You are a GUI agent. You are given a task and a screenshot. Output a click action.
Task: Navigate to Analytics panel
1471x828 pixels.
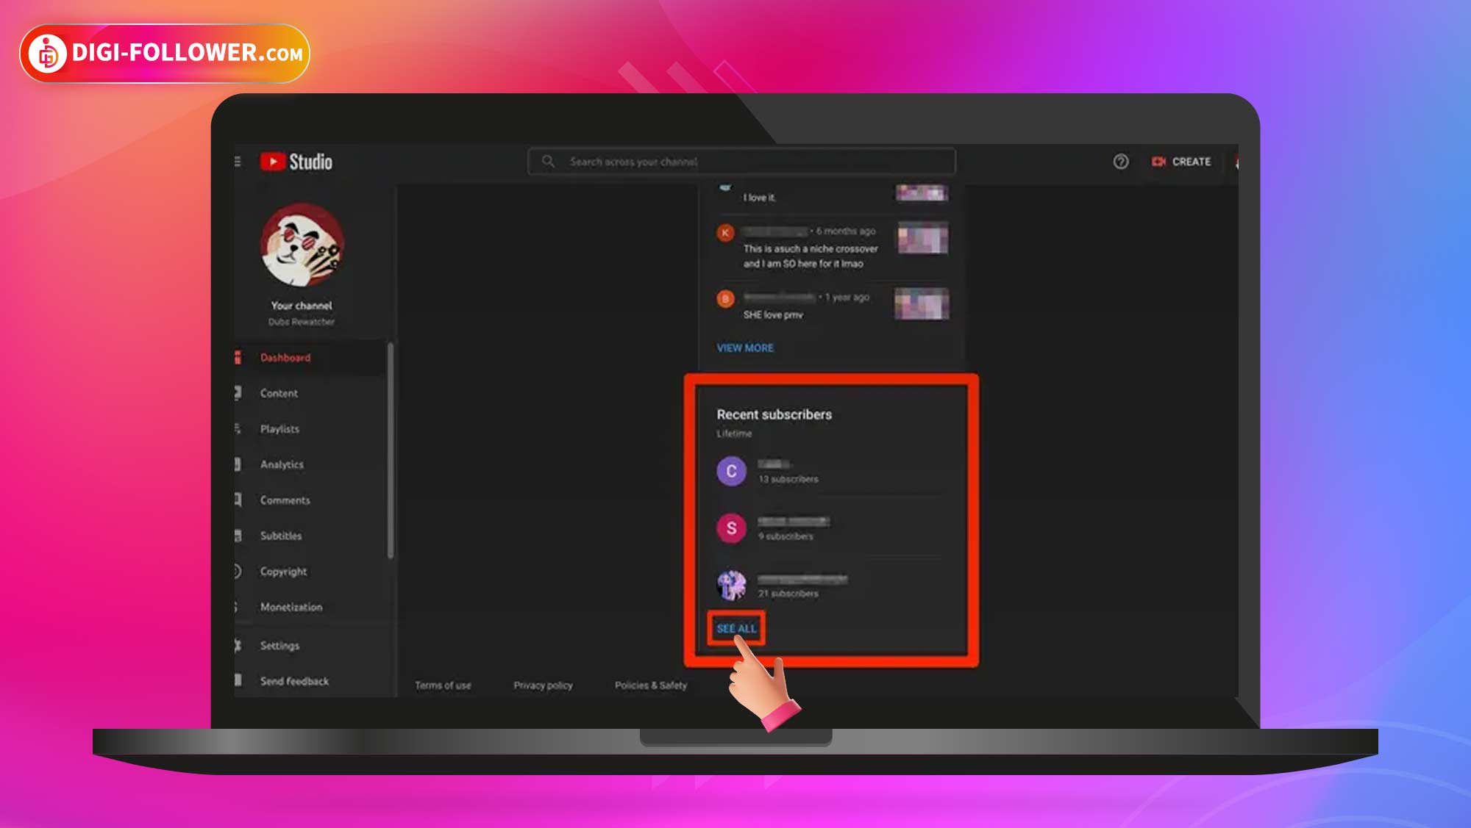tap(281, 464)
